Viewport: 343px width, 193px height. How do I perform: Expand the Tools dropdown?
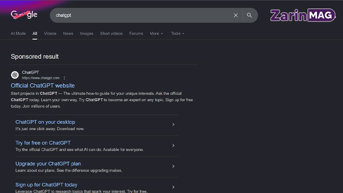pyautogui.click(x=178, y=33)
